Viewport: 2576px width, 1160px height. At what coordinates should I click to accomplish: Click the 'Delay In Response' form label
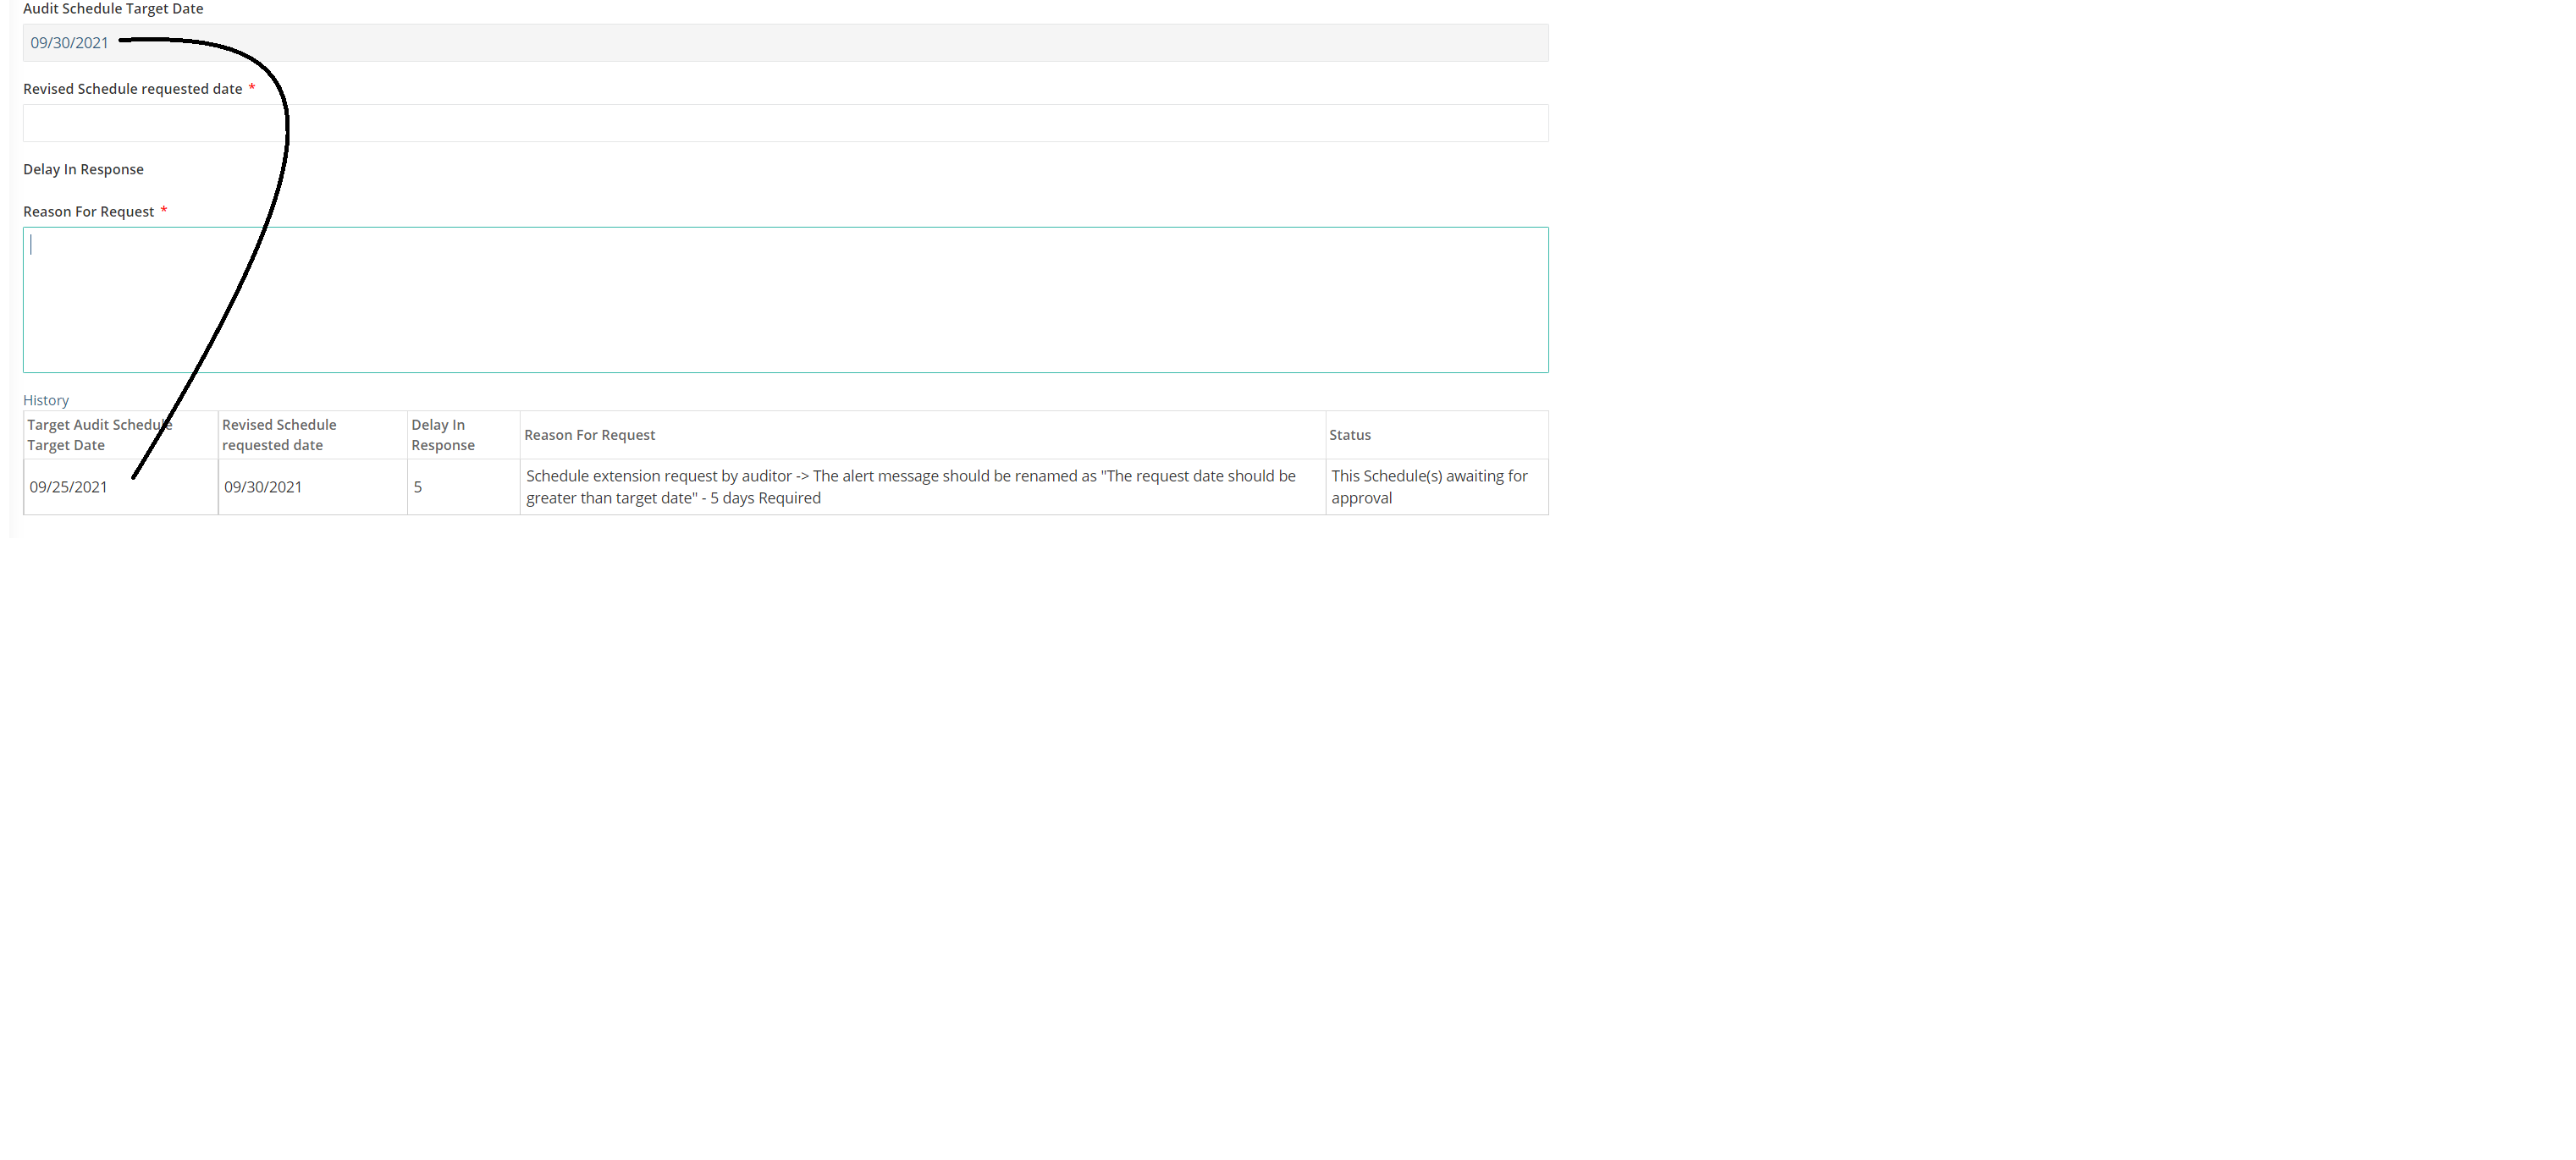point(83,169)
